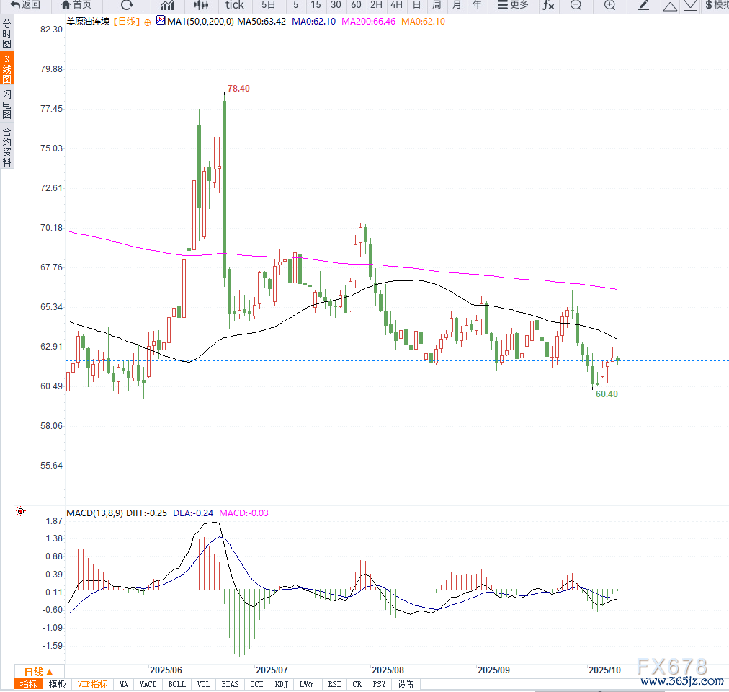Zoom in the chart with the plus magnifier
This screenshot has height=692, width=729.
[x=609, y=5]
